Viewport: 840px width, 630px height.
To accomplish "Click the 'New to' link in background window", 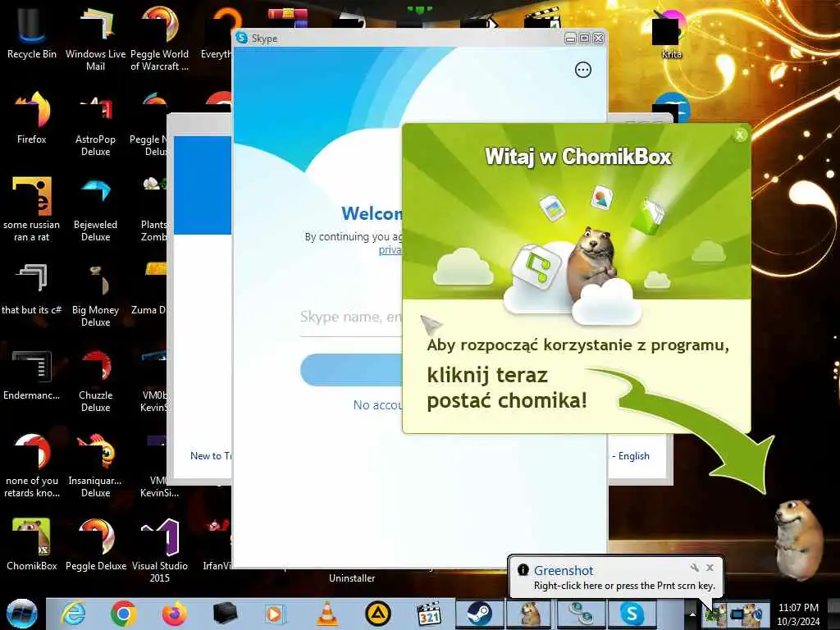I will tap(211, 456).
